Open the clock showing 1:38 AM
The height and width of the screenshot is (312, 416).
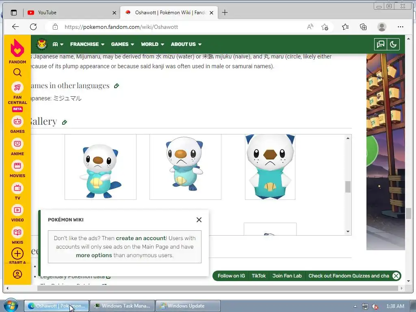[395, 306]
